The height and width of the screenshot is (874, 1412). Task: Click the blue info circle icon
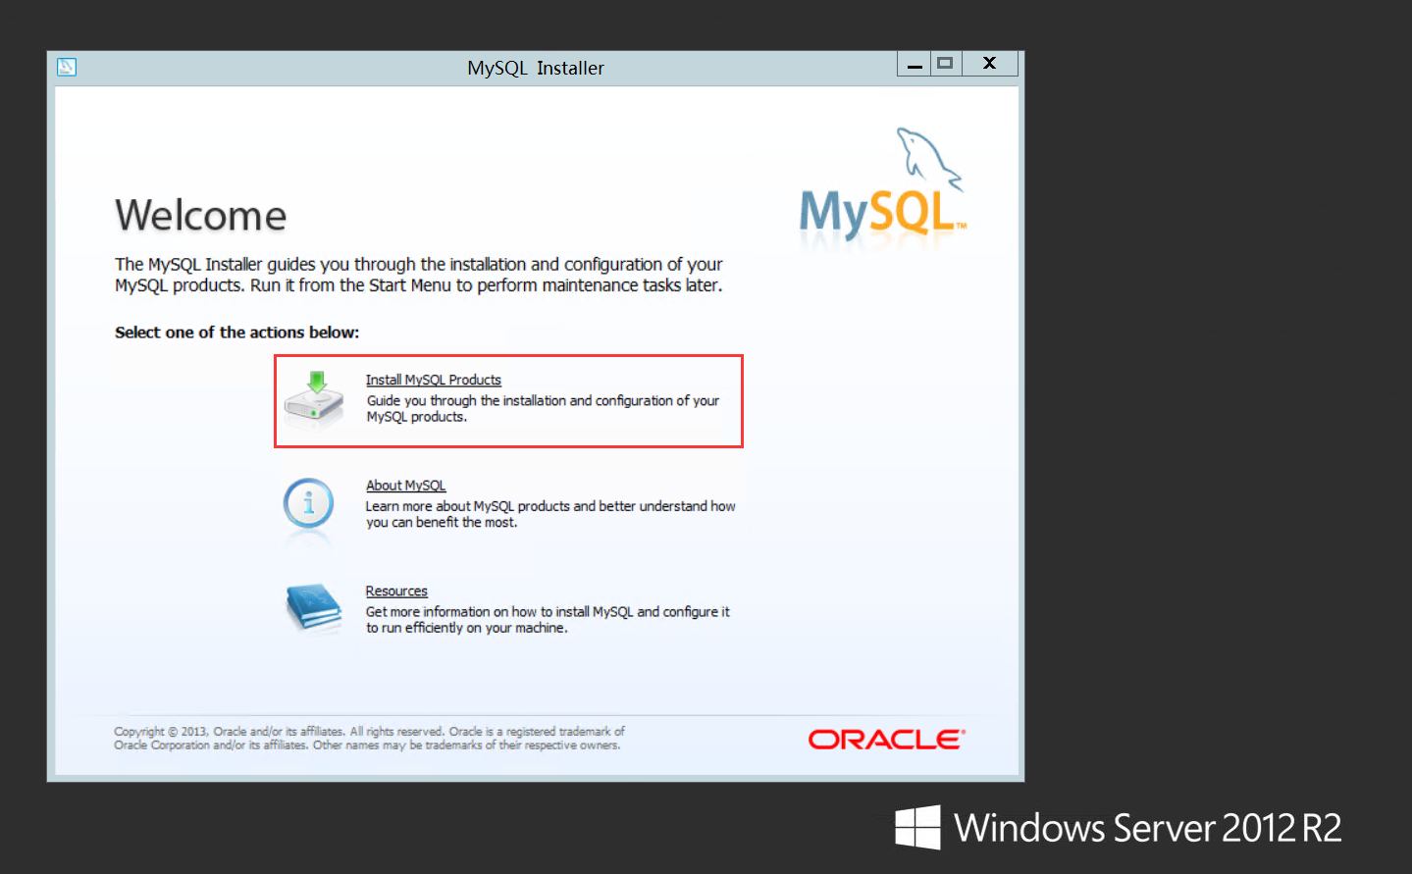pyautogui.click(x=309, y=504)
